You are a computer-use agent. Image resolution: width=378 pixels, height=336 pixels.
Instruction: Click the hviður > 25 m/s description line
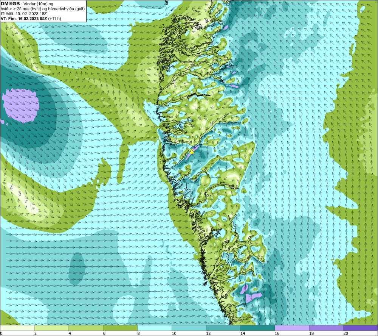(43, 9)
